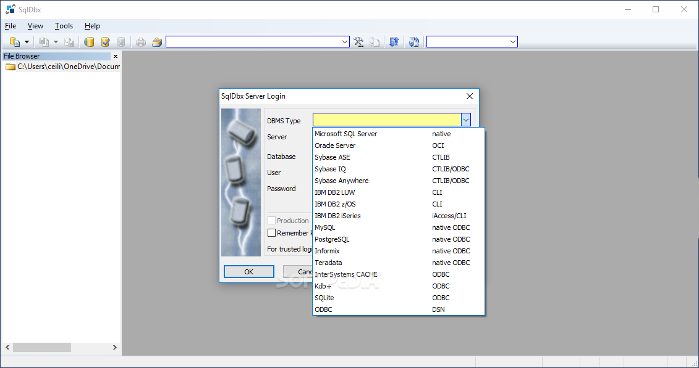This screenshot has width=699, height=368.
Task: Toggle the Remember checkbox
Action: click(271, 232)
